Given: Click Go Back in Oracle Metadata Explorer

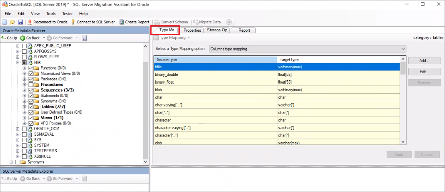Looking at the screenshot, I should click(30, 38).
